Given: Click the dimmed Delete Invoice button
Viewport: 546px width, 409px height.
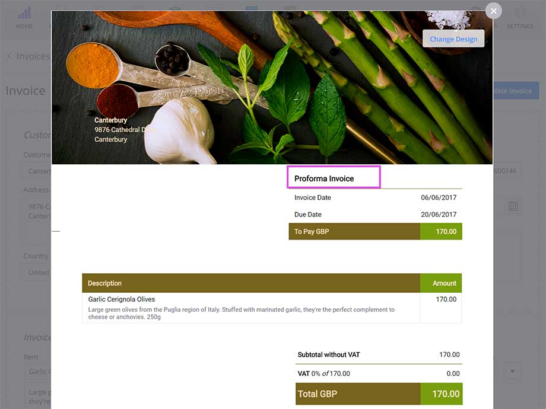Looking at the screenshot, I should tap(516, 91).
